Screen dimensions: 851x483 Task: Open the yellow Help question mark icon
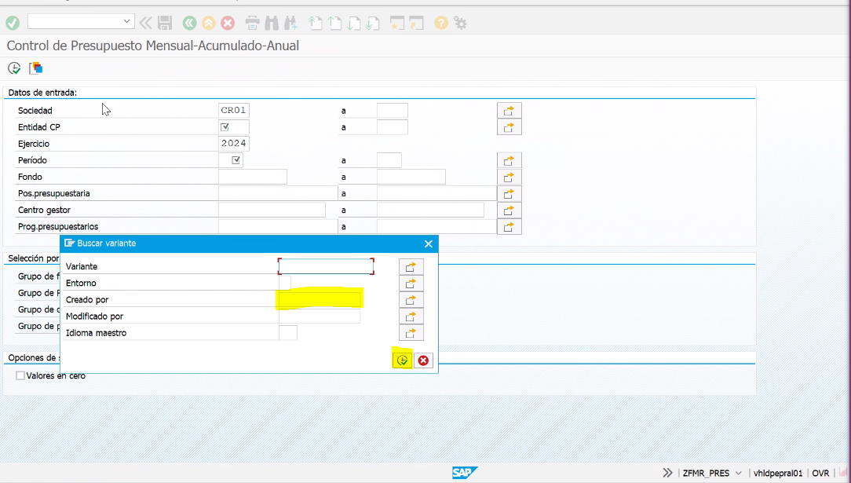click(441, 23)
